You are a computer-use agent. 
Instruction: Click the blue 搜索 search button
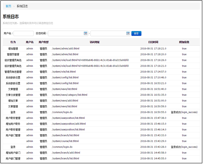click(x=136, y=34)
